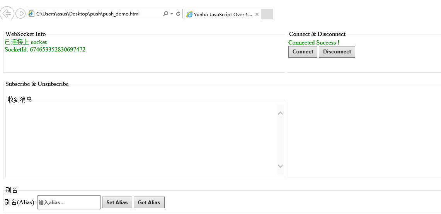Image resolution: width=441 pixels, height=214 pixels.
Task: Switch to the Yunba JavaScript tab
Action: point(223,14)
